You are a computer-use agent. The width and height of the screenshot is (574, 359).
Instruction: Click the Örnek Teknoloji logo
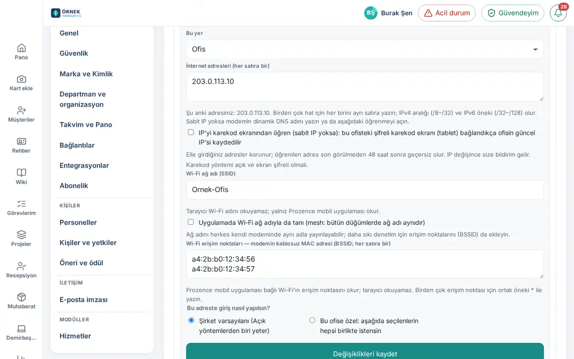coord(66,13)
